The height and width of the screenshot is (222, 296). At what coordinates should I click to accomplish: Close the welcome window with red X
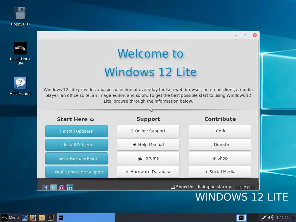pyautogui.click(x=254, y=35)
